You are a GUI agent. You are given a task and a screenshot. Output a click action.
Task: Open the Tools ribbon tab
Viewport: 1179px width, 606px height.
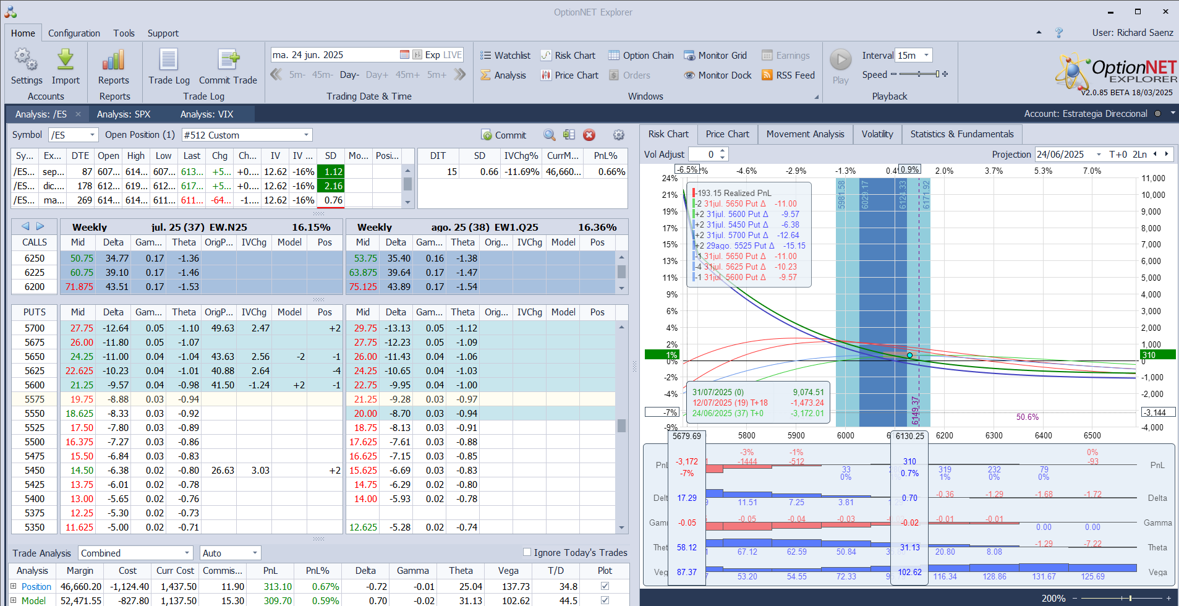[x=124, y=33]
